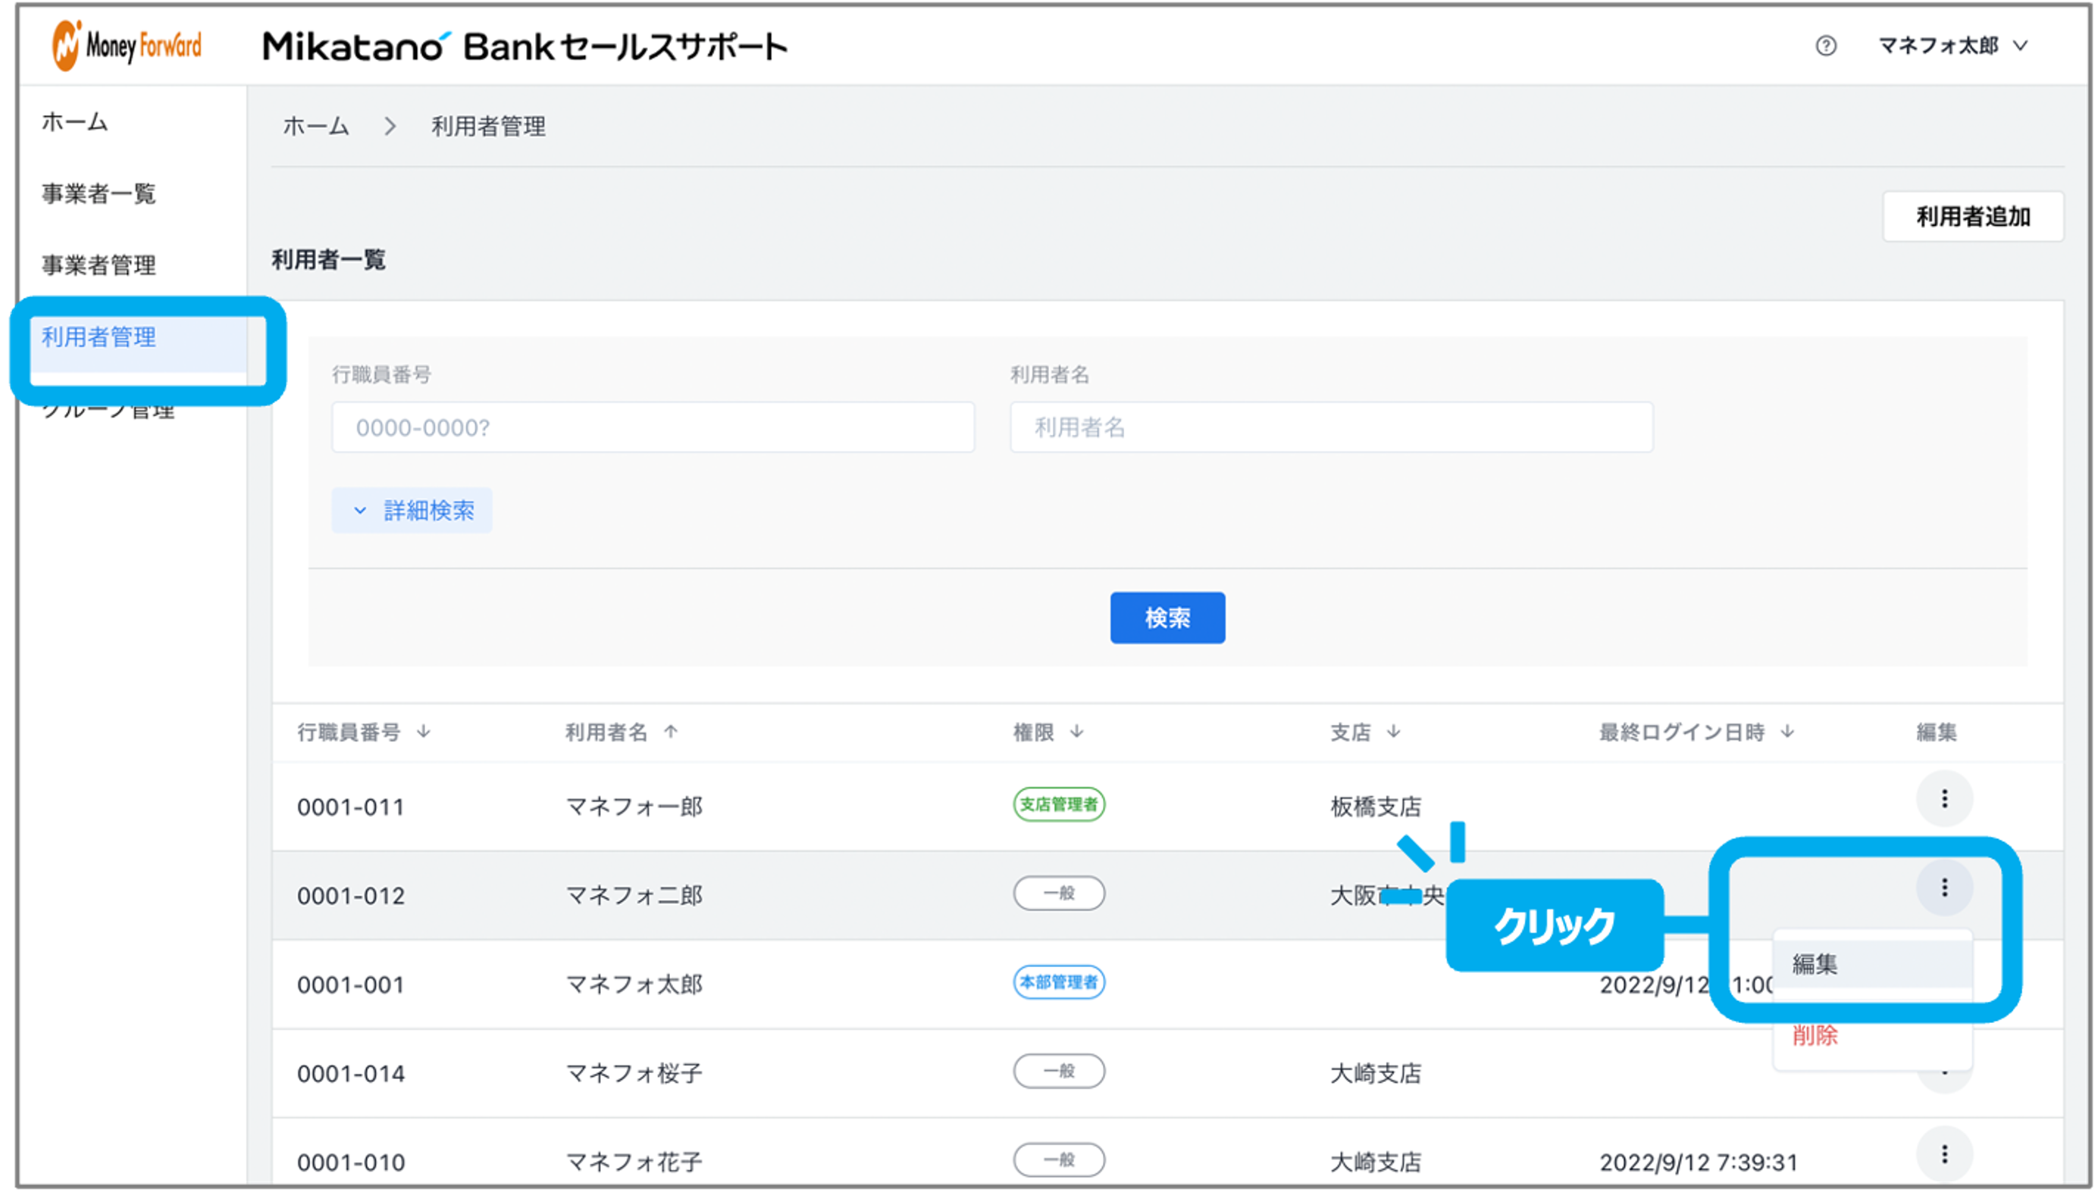This screenshot has height=1198, width=2098.
Task: Click the 利用者管理 breadcrumb
Action: pyautogui.click(x=488, y=127)
